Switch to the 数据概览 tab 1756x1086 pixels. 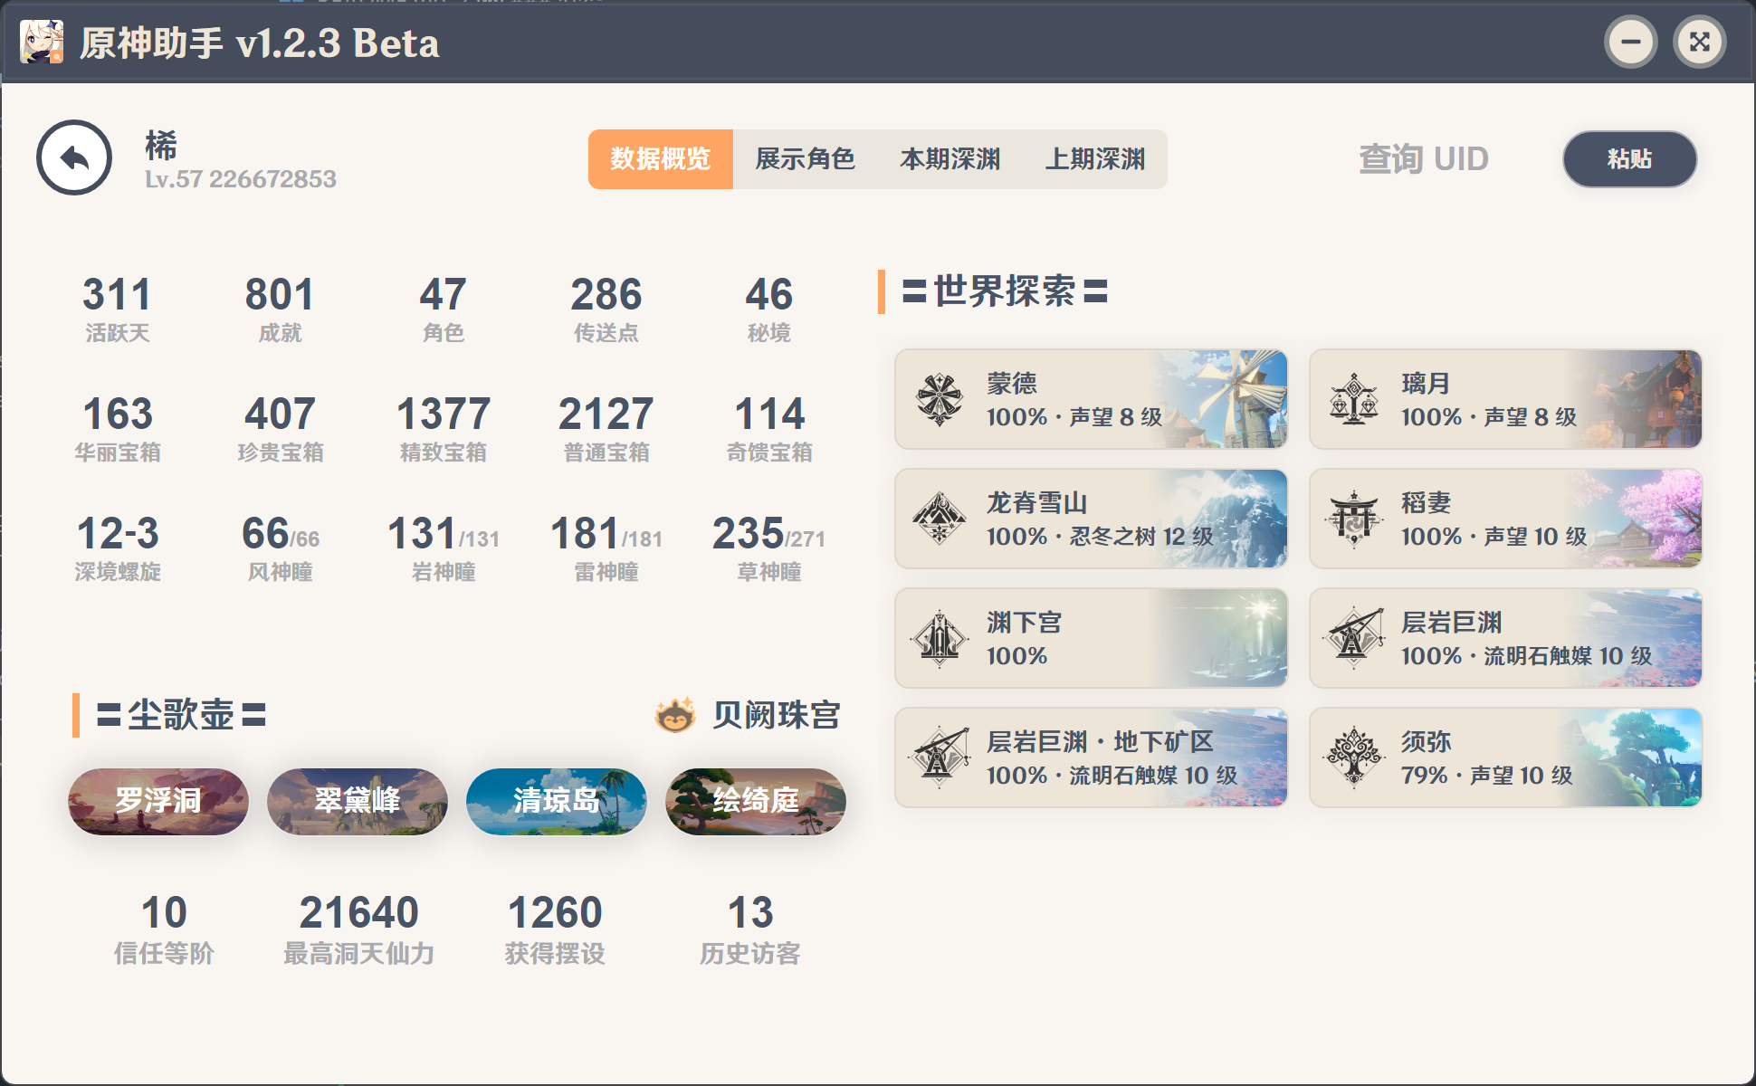click(660, 159)
